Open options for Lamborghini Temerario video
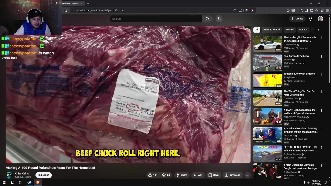331x186 pixels. coord(321,38)
